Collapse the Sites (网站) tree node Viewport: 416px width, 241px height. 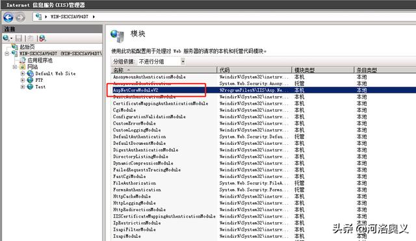15,67
